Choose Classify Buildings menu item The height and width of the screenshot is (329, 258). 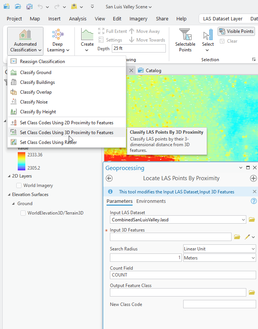67,82
